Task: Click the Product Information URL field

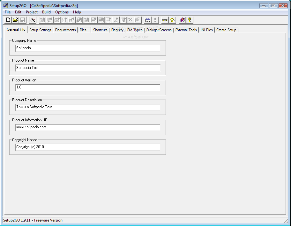Action: click(88, 127)
